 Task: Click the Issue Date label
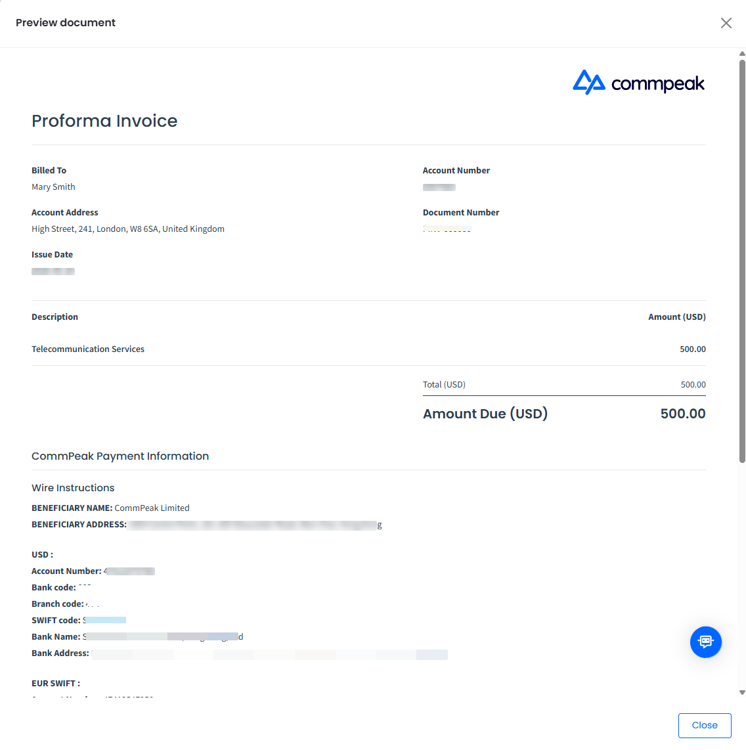52,254
